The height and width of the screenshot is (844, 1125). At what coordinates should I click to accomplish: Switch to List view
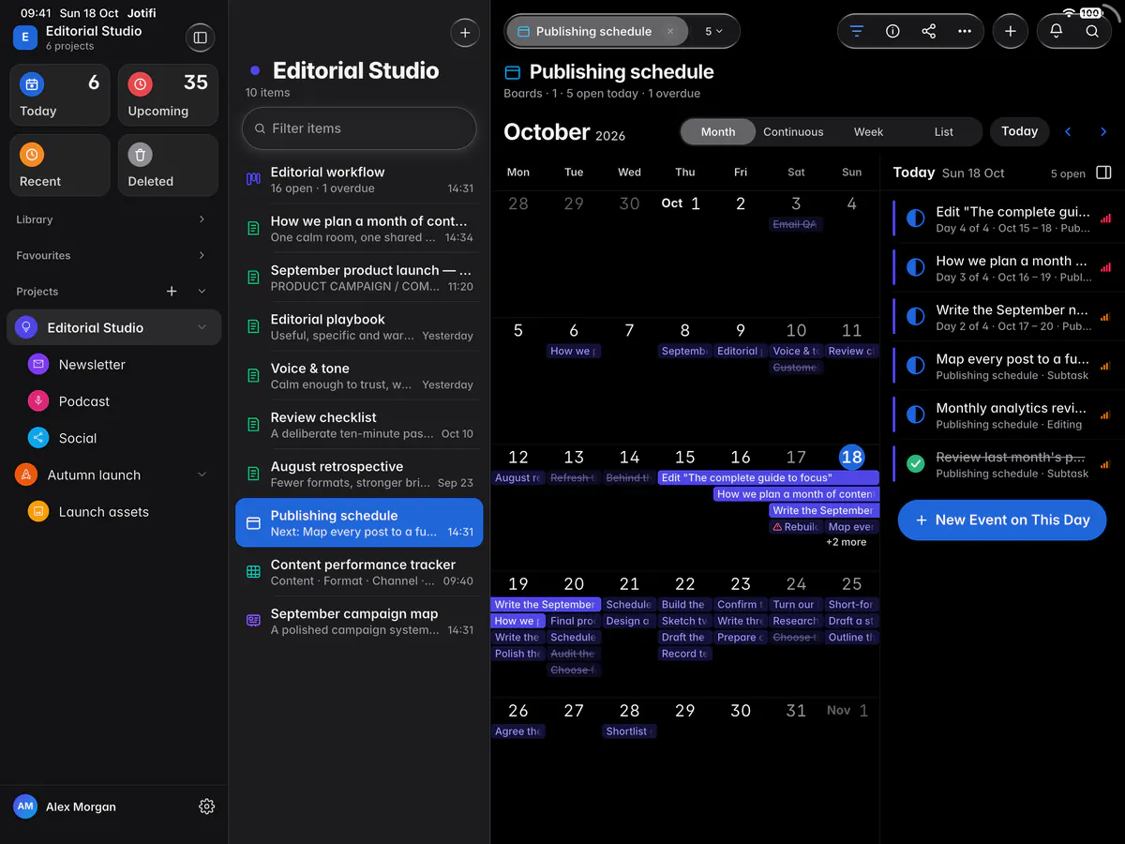944,132
